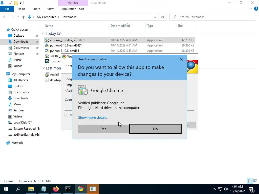
Task: Close the User Account Control dialog
Action: click(x=181, y=59)
